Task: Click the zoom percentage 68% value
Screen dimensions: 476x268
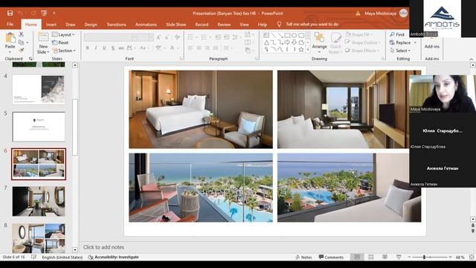Action: point(460,258)
